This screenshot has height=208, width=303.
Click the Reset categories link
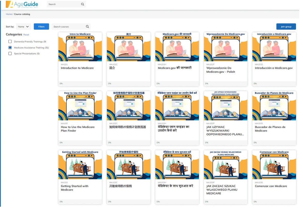pos(26,35)
